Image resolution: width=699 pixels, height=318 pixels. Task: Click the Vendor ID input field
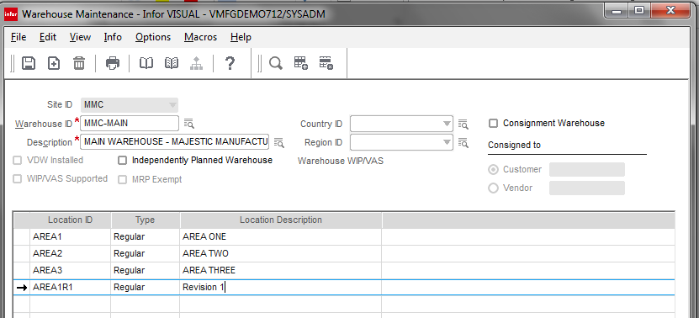point(586,188)
